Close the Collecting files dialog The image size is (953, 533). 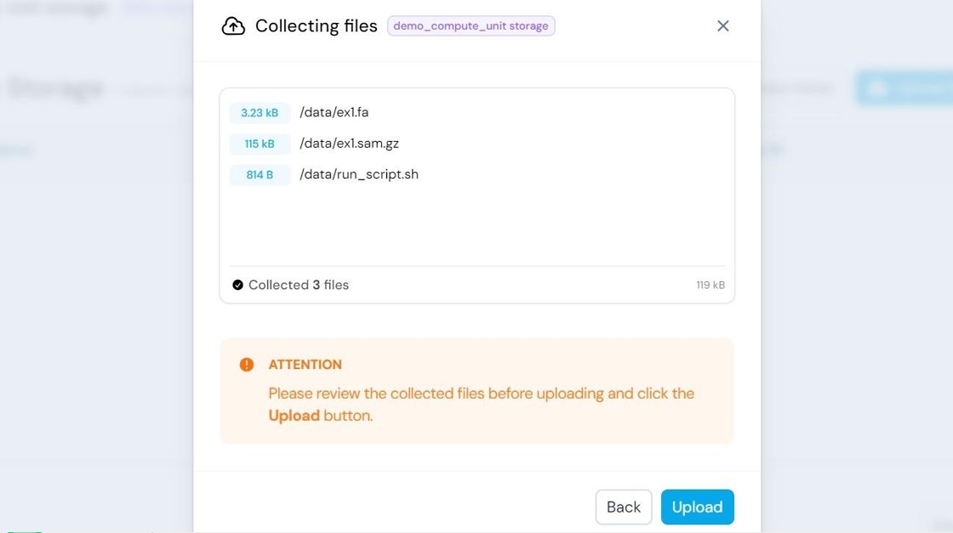722,26
